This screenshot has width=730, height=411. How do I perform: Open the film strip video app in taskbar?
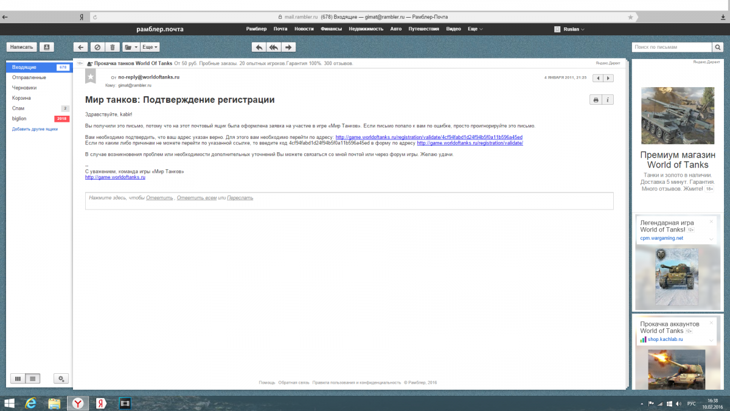pos(125,403)
